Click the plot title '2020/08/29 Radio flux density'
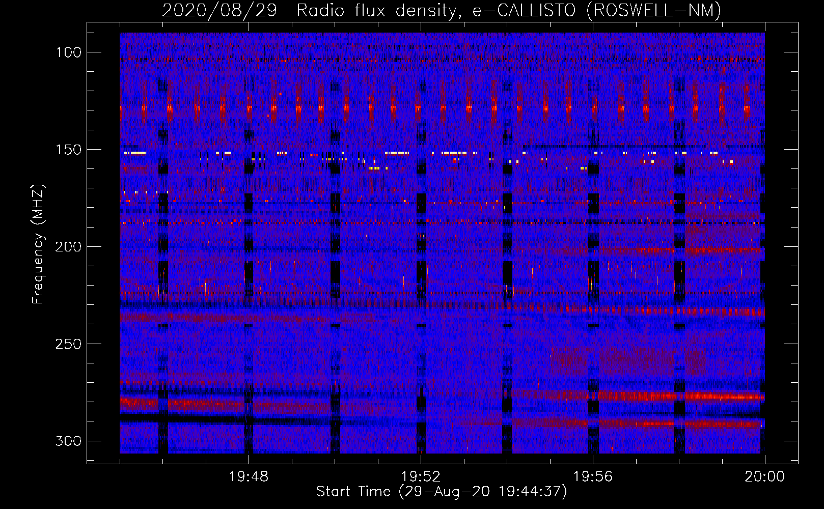 pos(442,10)
